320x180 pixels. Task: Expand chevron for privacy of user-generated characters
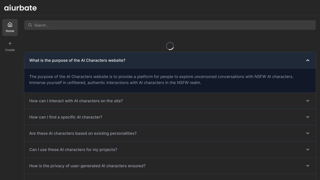pos(308,166)
